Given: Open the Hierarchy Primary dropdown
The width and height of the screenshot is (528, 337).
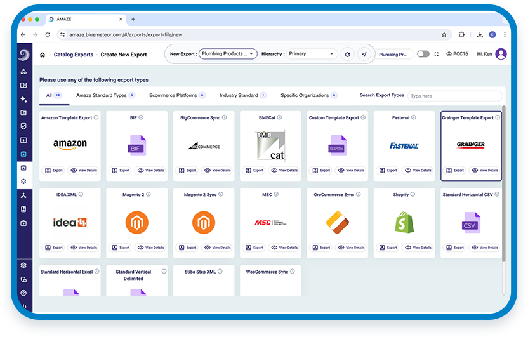Looking at the screenshot, I should tap(311, 54).
